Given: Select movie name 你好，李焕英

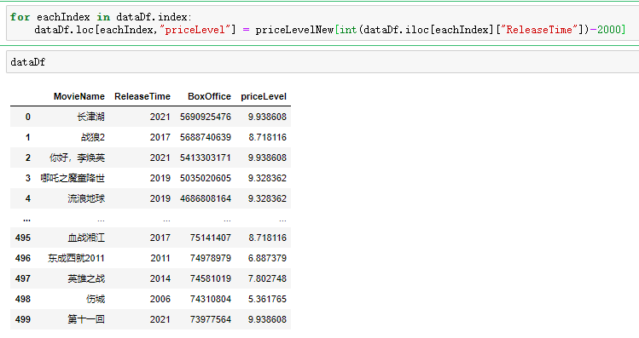Looking at the screenshot, I should coord(77,158).
